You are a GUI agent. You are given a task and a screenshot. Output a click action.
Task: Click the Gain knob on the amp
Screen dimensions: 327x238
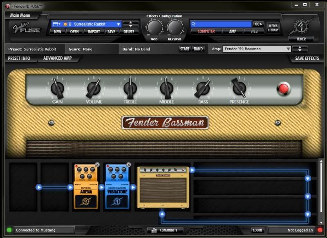[57, 88]
